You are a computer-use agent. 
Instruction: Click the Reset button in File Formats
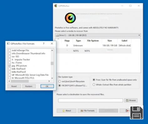(x=14, y=86)
